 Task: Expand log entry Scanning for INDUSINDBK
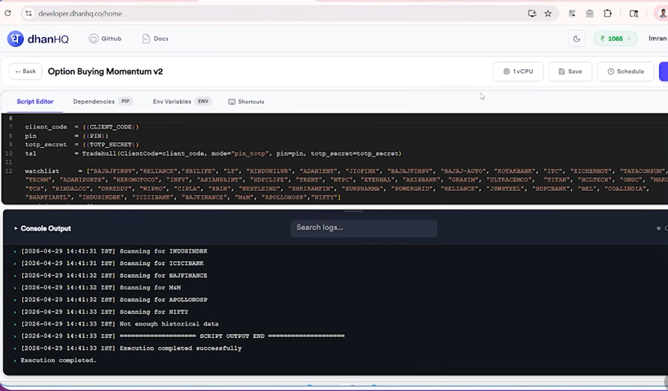15,251
